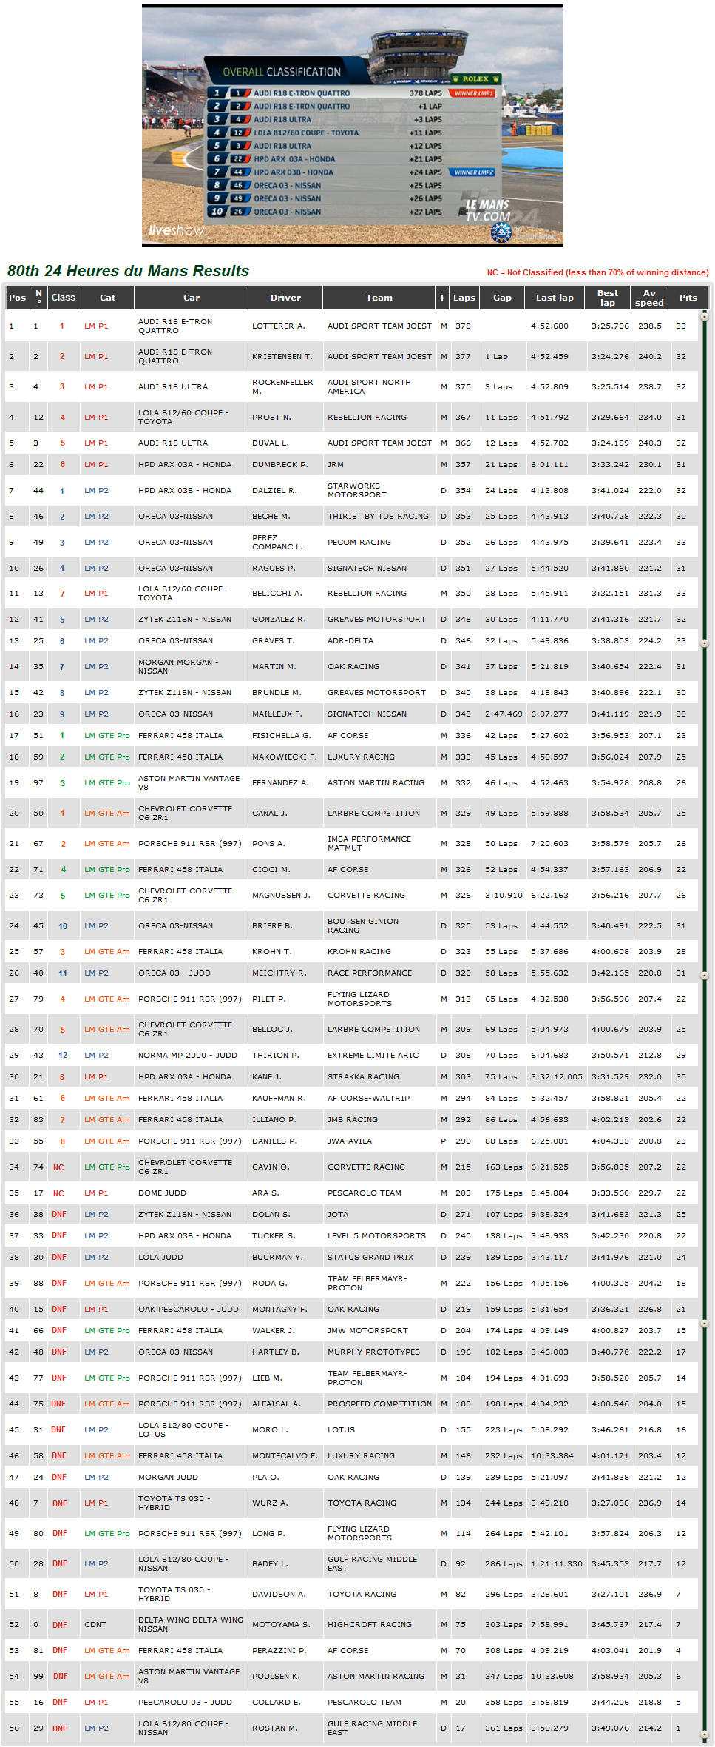
Task: Click the gap value 3:10.910
Action: (504, 895)
